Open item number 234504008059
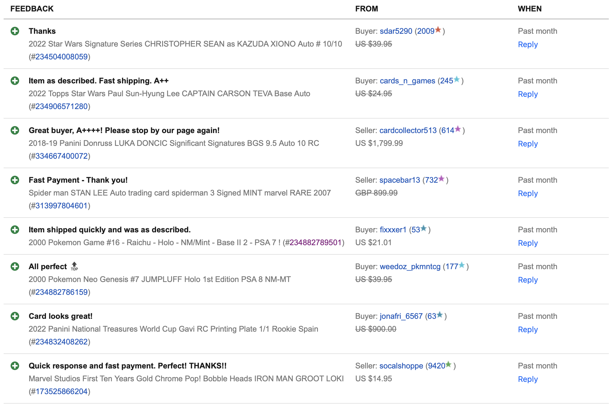The width and height of the screenshot is (613, 405). click(x=62, y=57)
